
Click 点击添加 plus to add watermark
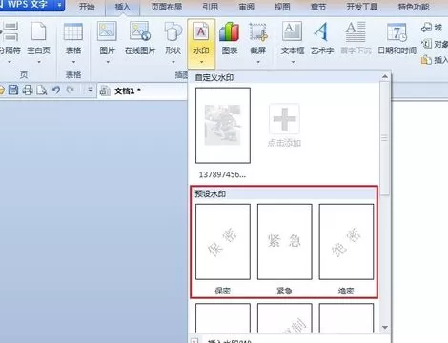(284, 118)
